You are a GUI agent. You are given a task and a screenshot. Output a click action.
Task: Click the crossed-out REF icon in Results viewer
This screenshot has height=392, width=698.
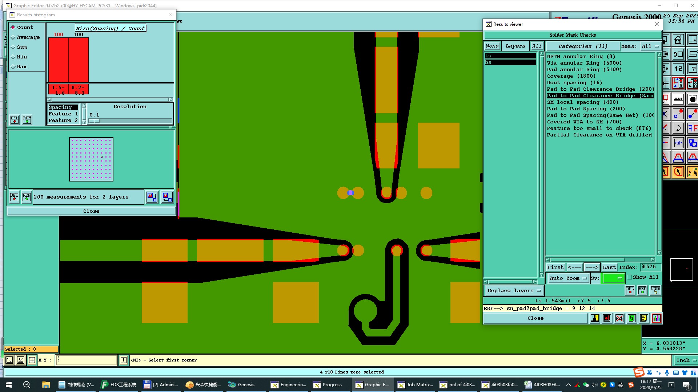pos(619,318)
